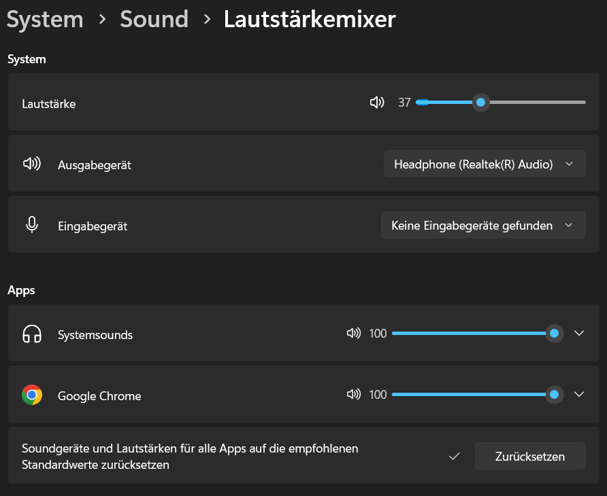The width and height of the screenshot is (607, 496).
Task: Go to System in the breadcrumb
Action: click(45, 19)
